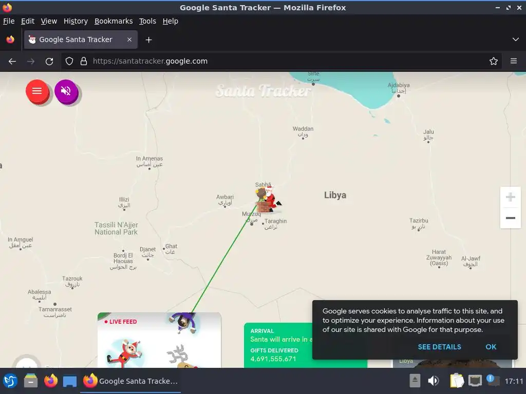Open SEE DETAILS in cookie notice
Screen dimensions: 526x394
(439, 347)
